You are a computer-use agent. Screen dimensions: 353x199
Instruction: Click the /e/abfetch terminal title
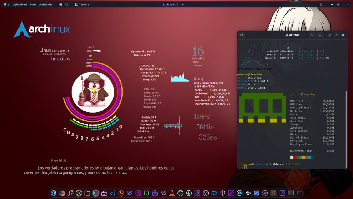coord(292,35)
